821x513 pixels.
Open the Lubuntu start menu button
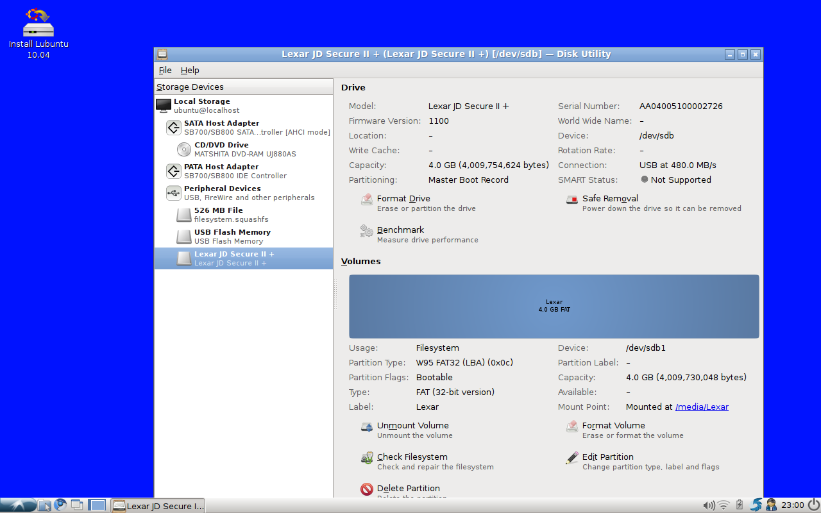(18, 505)
